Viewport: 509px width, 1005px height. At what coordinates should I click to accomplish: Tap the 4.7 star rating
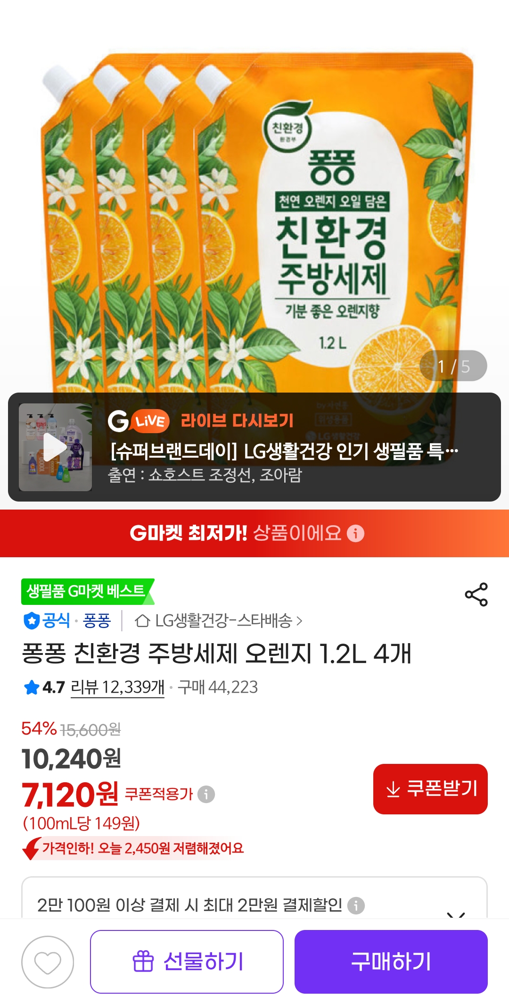point(44,687)
